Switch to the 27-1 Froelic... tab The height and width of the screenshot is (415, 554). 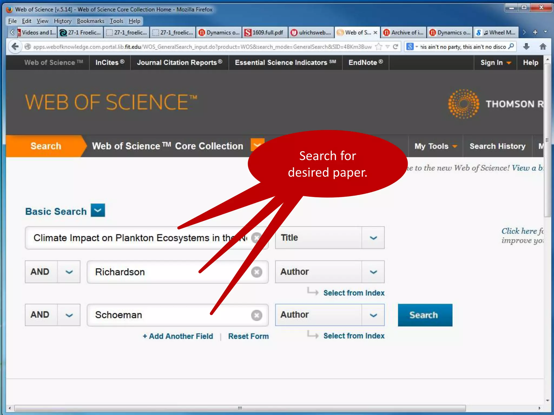coord(81,32)
